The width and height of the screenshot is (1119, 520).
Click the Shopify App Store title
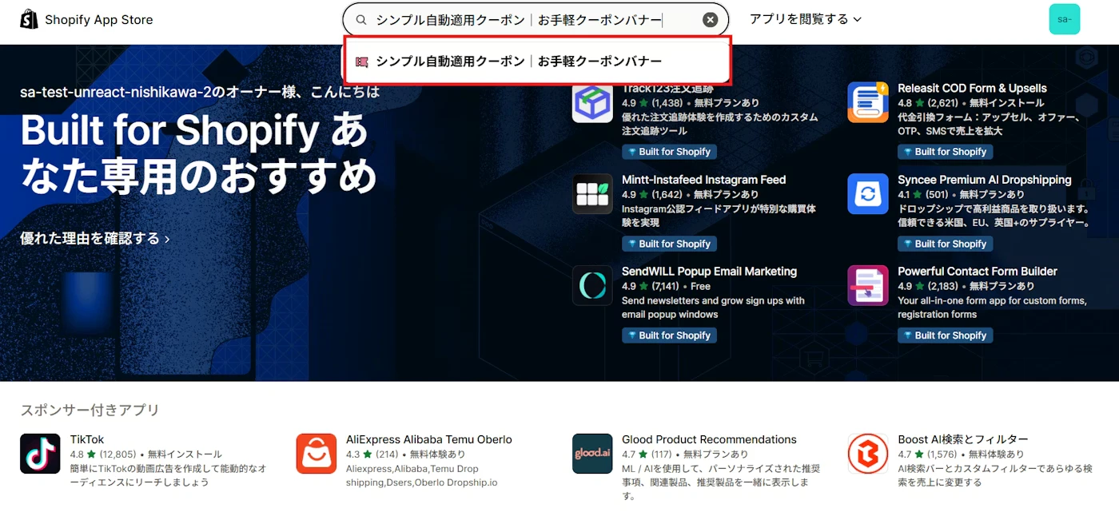[x=99, y=20]
